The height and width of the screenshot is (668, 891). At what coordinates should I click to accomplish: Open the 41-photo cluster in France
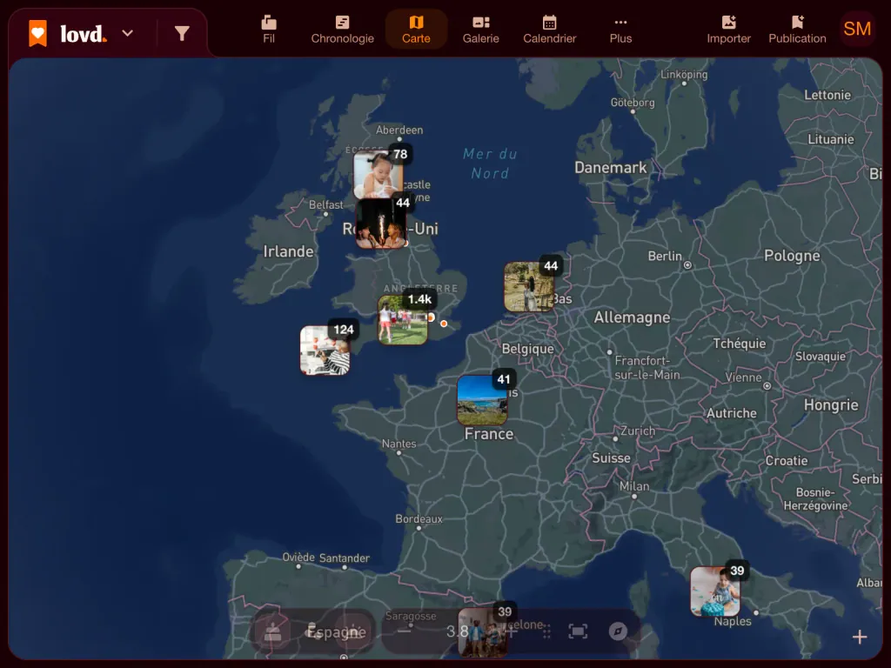(x=482, y=400)
